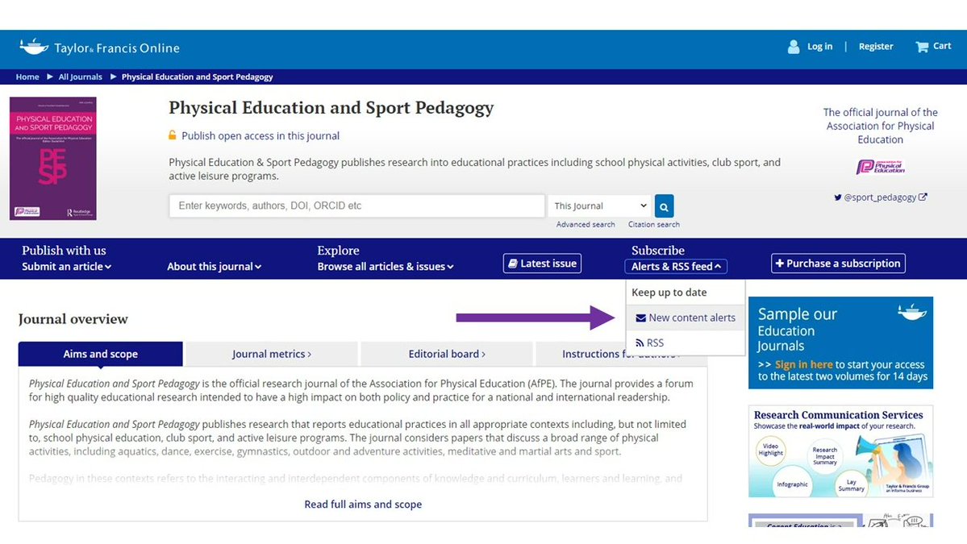The width and height of the screenshot is (967, 544).
Task: Click the open access padlock icon
Action: tap(173, 135)
